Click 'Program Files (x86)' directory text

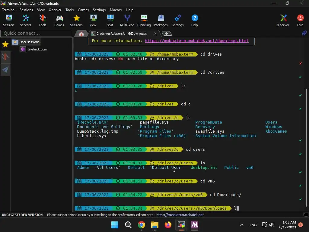(163, 136)
